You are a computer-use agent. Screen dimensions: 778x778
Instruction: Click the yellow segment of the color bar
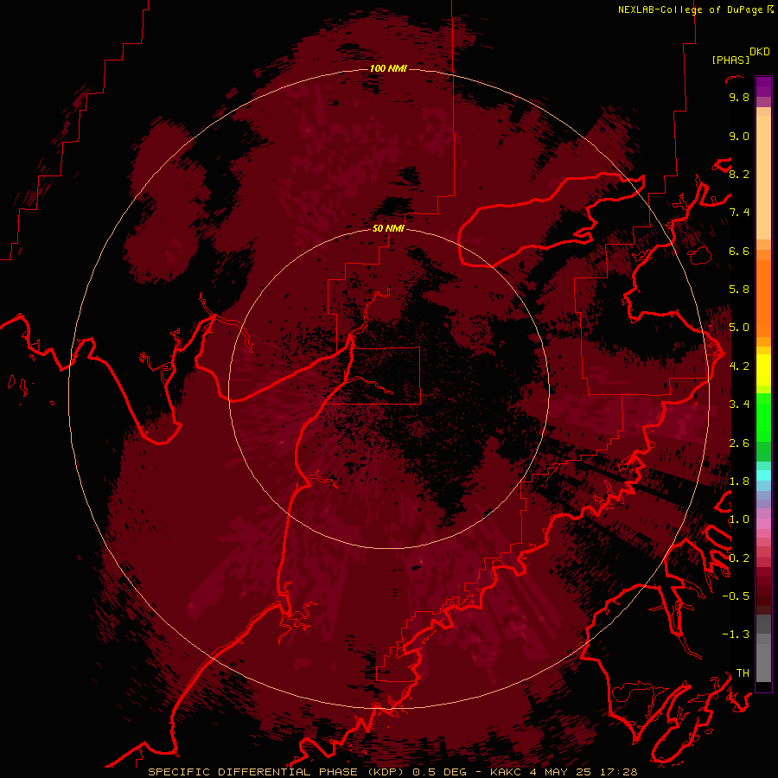click(763, 370)
